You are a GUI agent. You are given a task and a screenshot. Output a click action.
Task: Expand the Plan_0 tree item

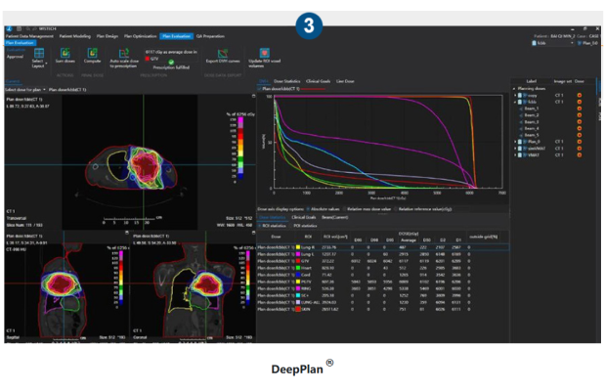click(514, 144)
